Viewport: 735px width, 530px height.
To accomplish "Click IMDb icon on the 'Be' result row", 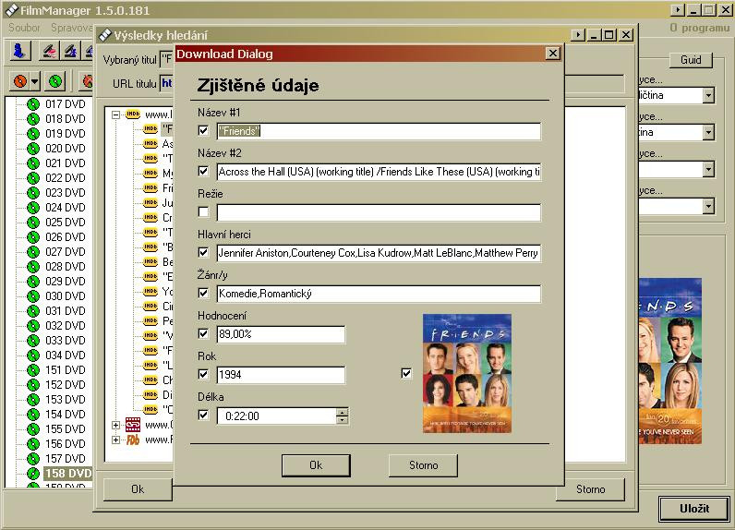I will pyautogui.click(x=151, y=261).
